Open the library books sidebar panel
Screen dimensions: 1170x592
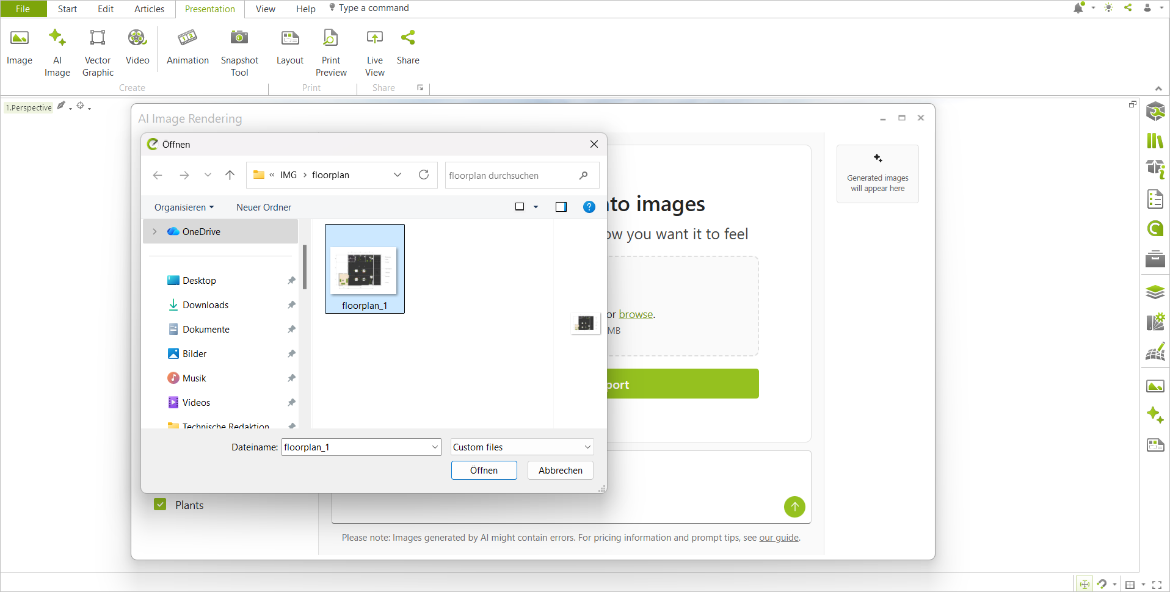point(1155,141)
